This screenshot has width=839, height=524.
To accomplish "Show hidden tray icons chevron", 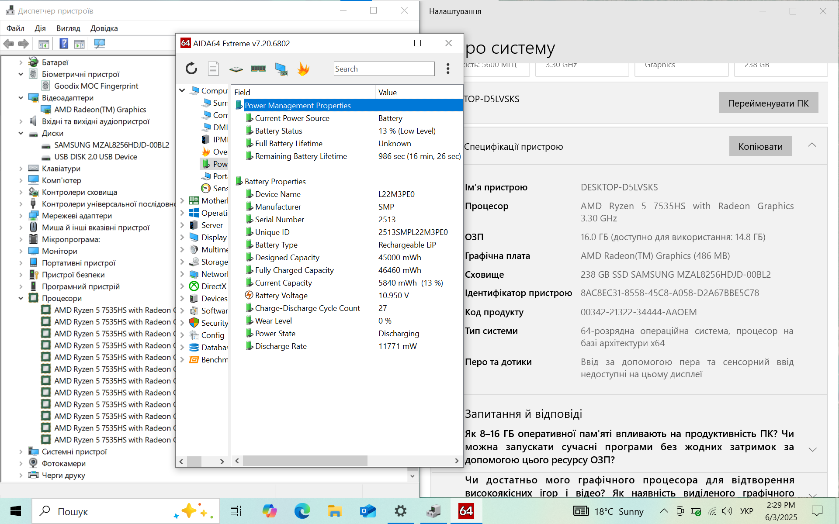I will pos(664,511).
